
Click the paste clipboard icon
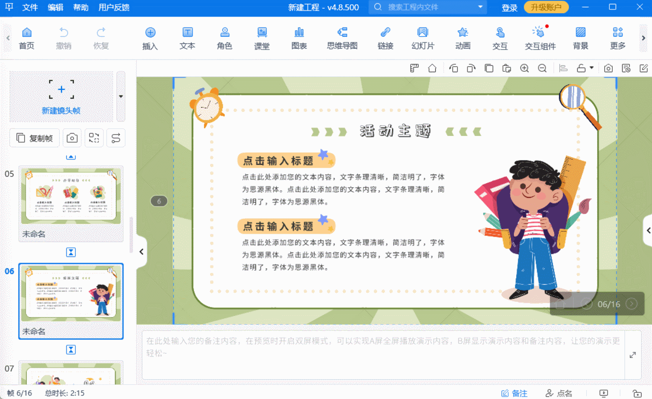[x=507, y=68]
